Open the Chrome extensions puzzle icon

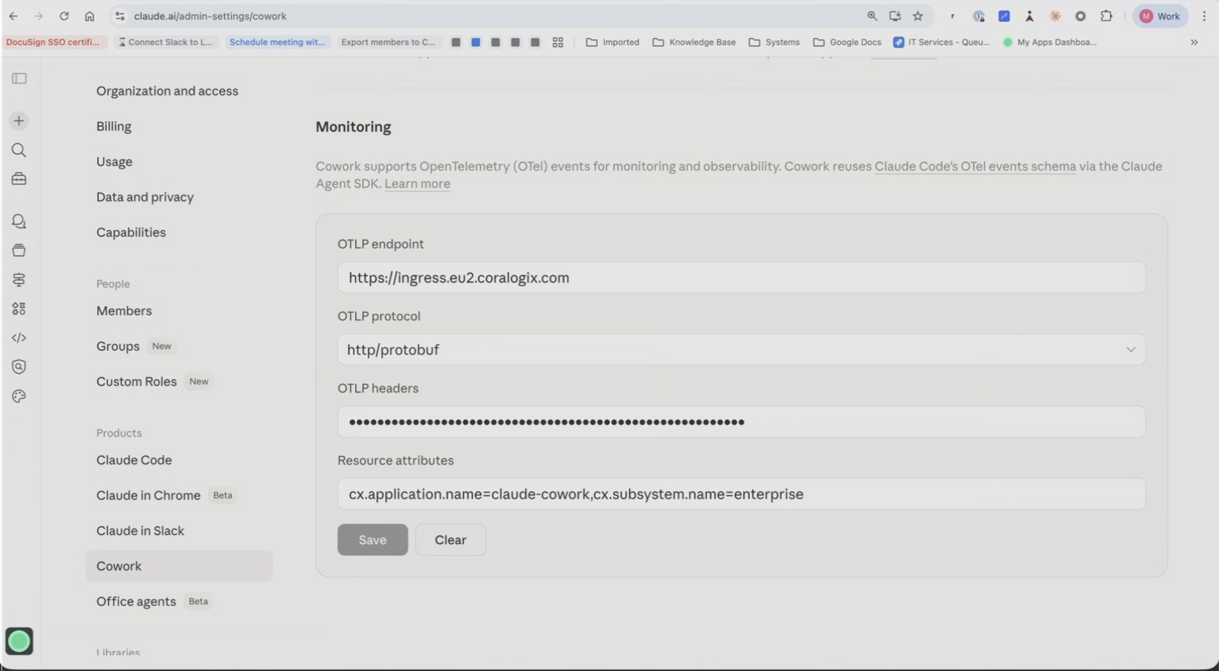pos(1106,16)
